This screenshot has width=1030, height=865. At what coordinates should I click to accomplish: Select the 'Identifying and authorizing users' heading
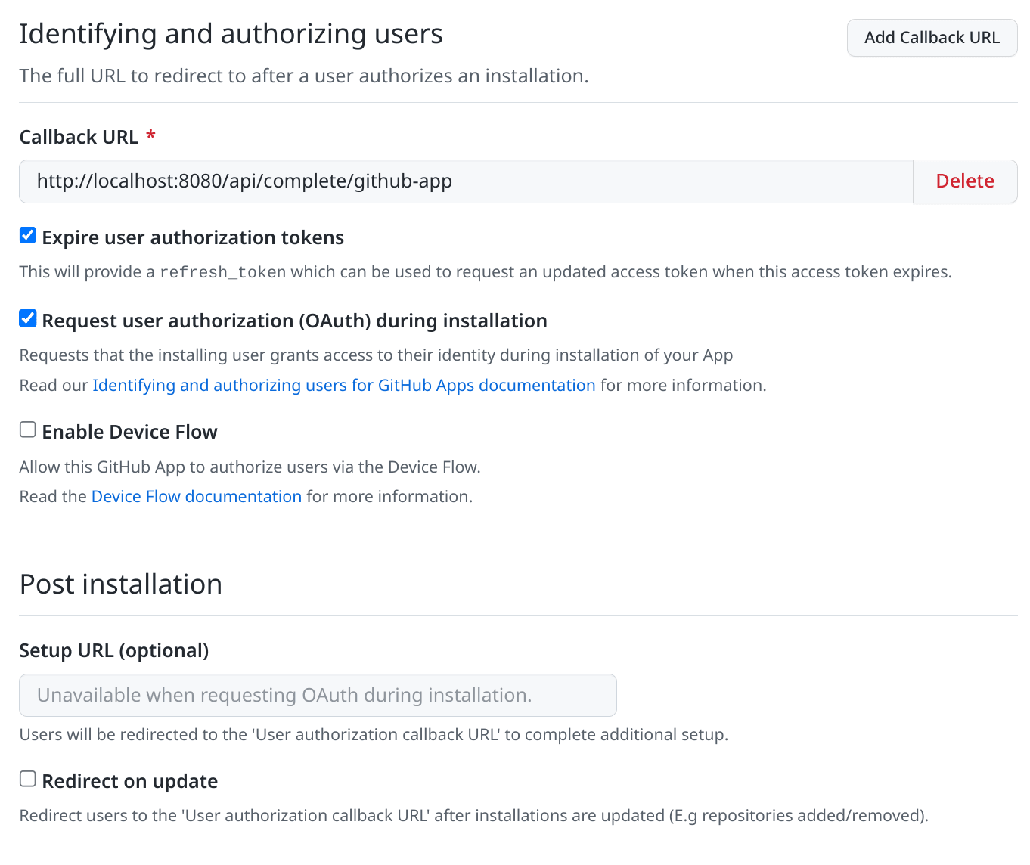point(231,34)
